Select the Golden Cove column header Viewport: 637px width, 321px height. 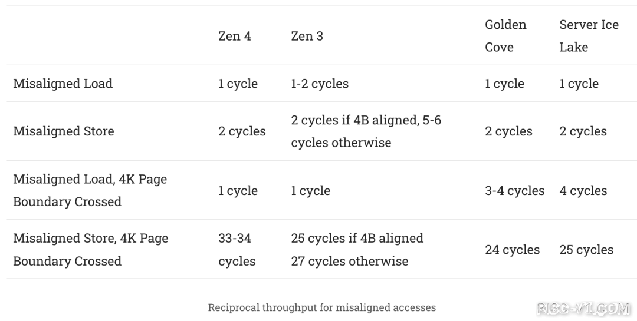point(505,36)
